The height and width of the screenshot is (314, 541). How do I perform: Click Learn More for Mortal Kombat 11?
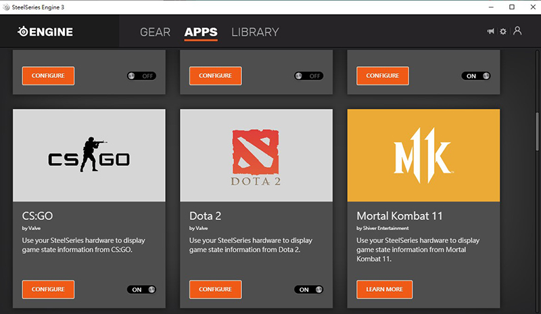click(384, 290)
